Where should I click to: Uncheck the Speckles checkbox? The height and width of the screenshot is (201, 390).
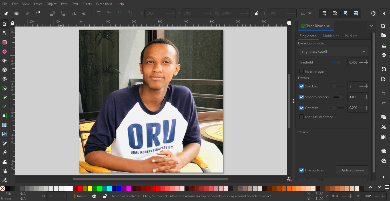[x=301, y=86]
